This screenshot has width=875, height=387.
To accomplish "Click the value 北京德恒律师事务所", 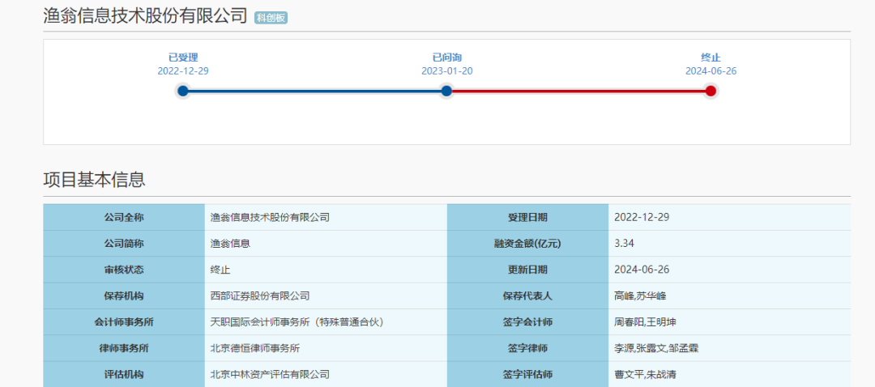I will click(x=255, y=348).
